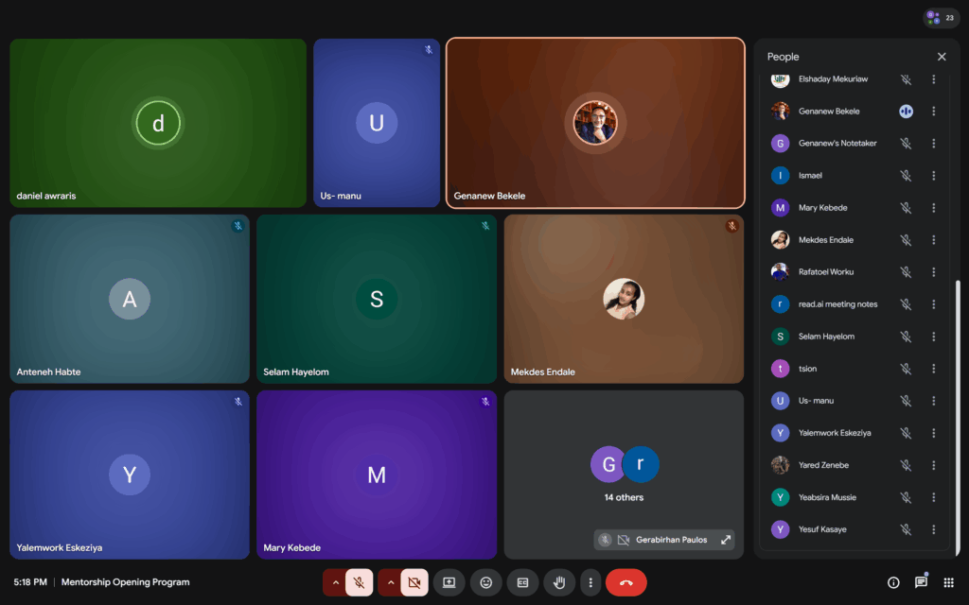Open the meeting details info icon
Screen dimensions: 969x605
893,582
